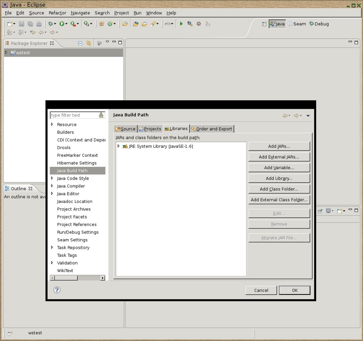The image size is (363, 341).
Task: Click Collapse All in Package Explorer
Action: point(80,43)
